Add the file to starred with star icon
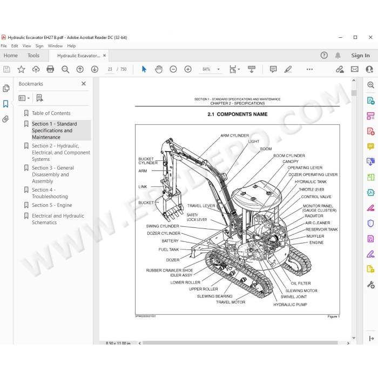Viewport: 378px width, 378px height. tap(21, 70)
